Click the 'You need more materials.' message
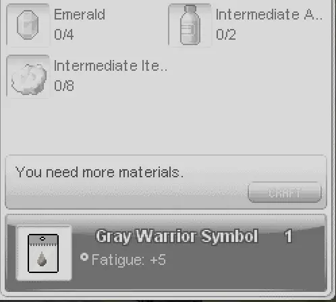Viewport: 336px width, 302px height. pos(99,173)
